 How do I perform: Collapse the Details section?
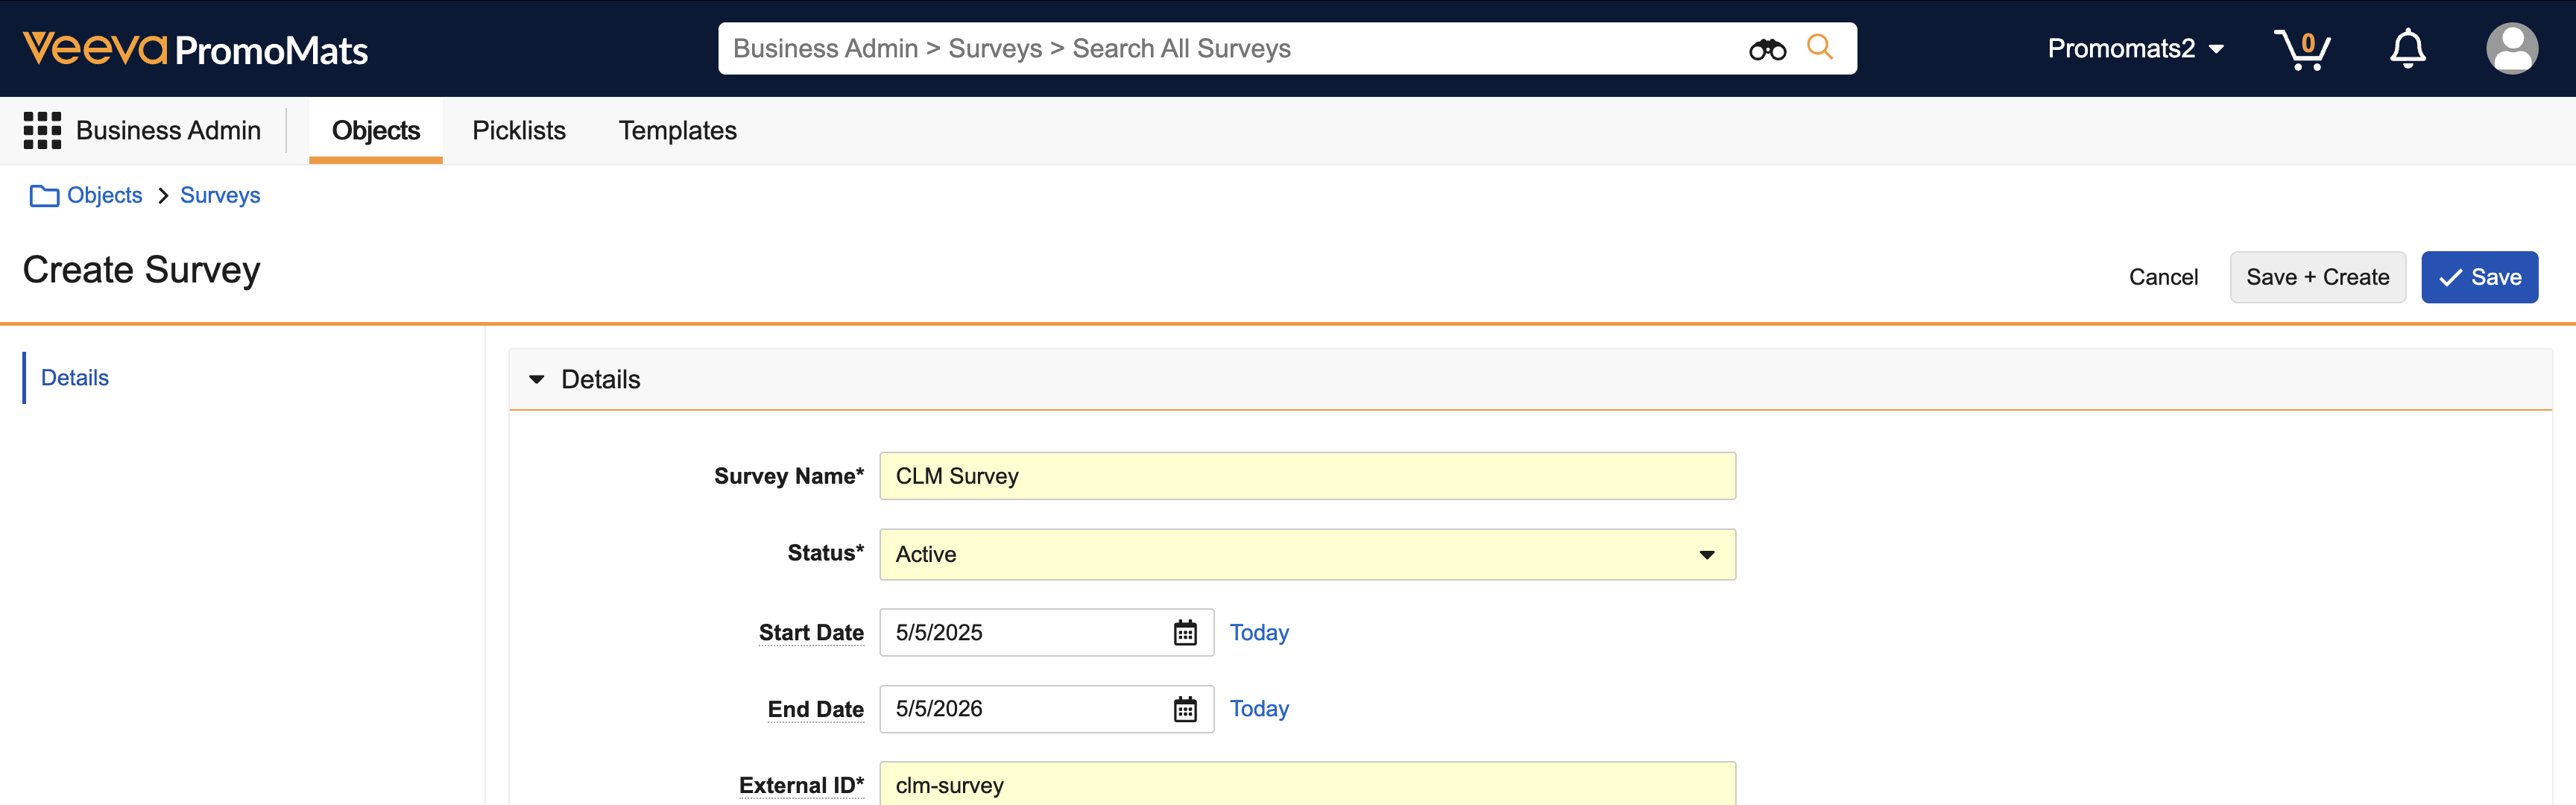point(537,380)
